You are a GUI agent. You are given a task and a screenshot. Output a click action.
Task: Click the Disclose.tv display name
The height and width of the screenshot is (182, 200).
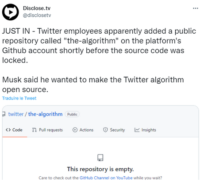click(37, 8)
